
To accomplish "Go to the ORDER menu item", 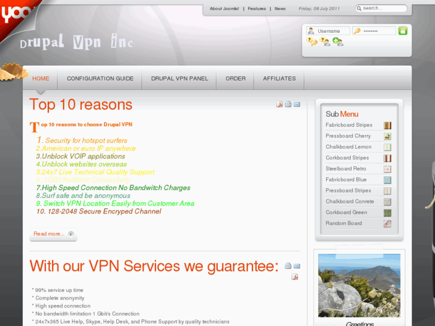I will pos(236,78).
